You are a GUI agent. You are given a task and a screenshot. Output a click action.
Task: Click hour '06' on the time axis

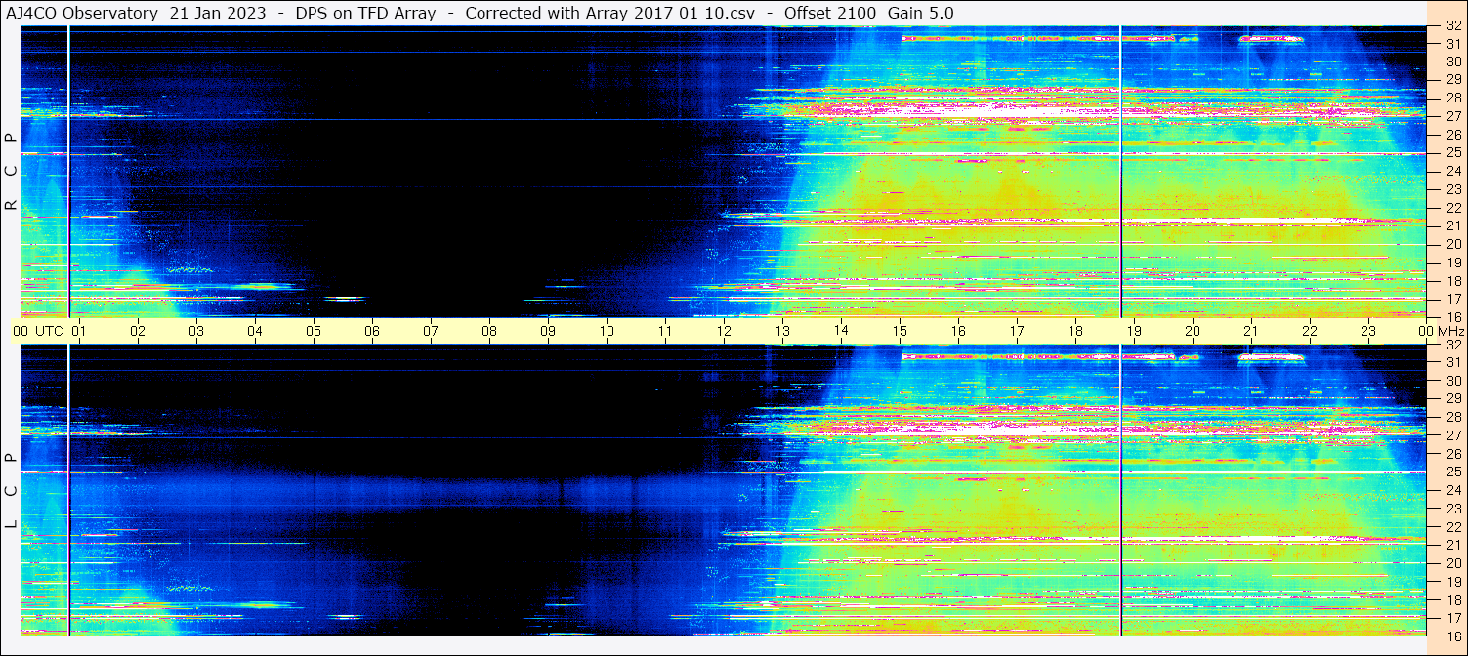[x=372, y=331]
